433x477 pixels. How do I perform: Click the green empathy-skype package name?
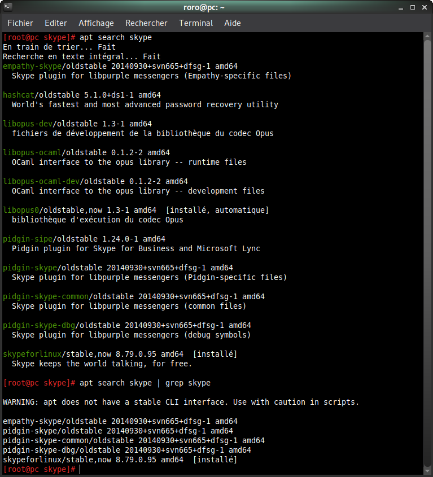(32, 66)
